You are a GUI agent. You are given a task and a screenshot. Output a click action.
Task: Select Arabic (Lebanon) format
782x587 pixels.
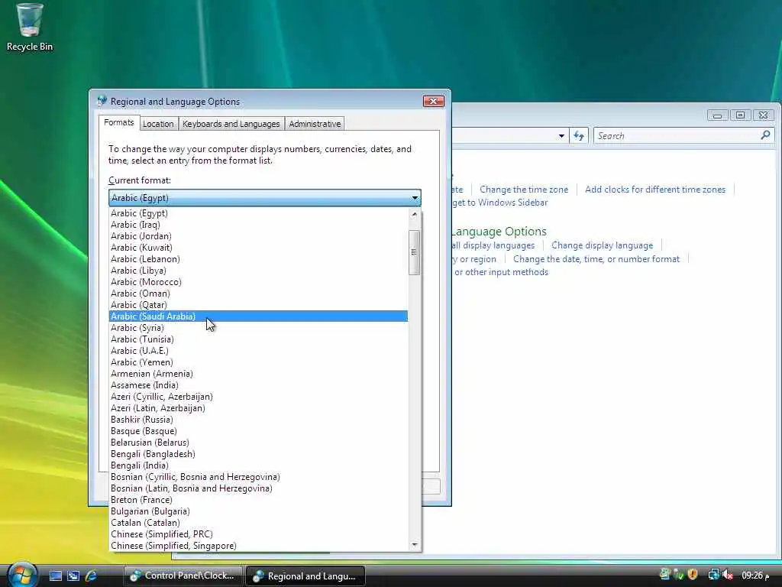click(x=258, y=259)
